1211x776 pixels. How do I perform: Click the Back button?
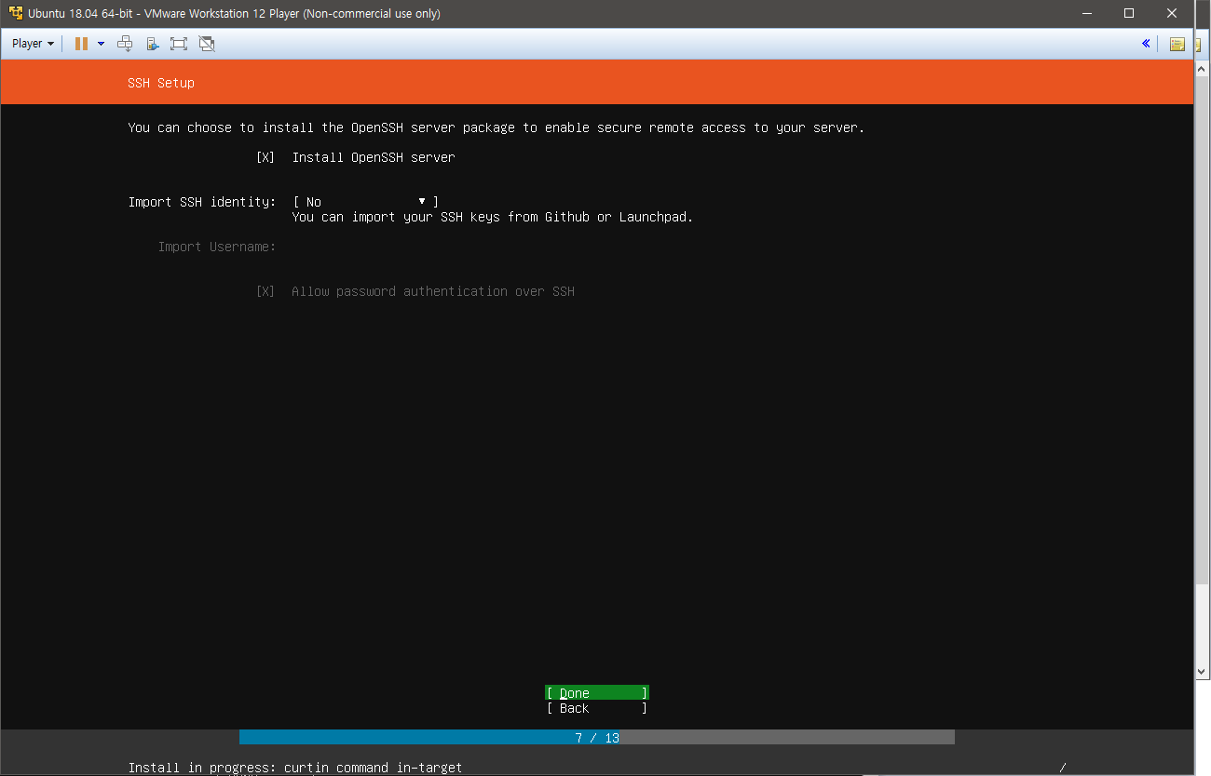(597, 708)
